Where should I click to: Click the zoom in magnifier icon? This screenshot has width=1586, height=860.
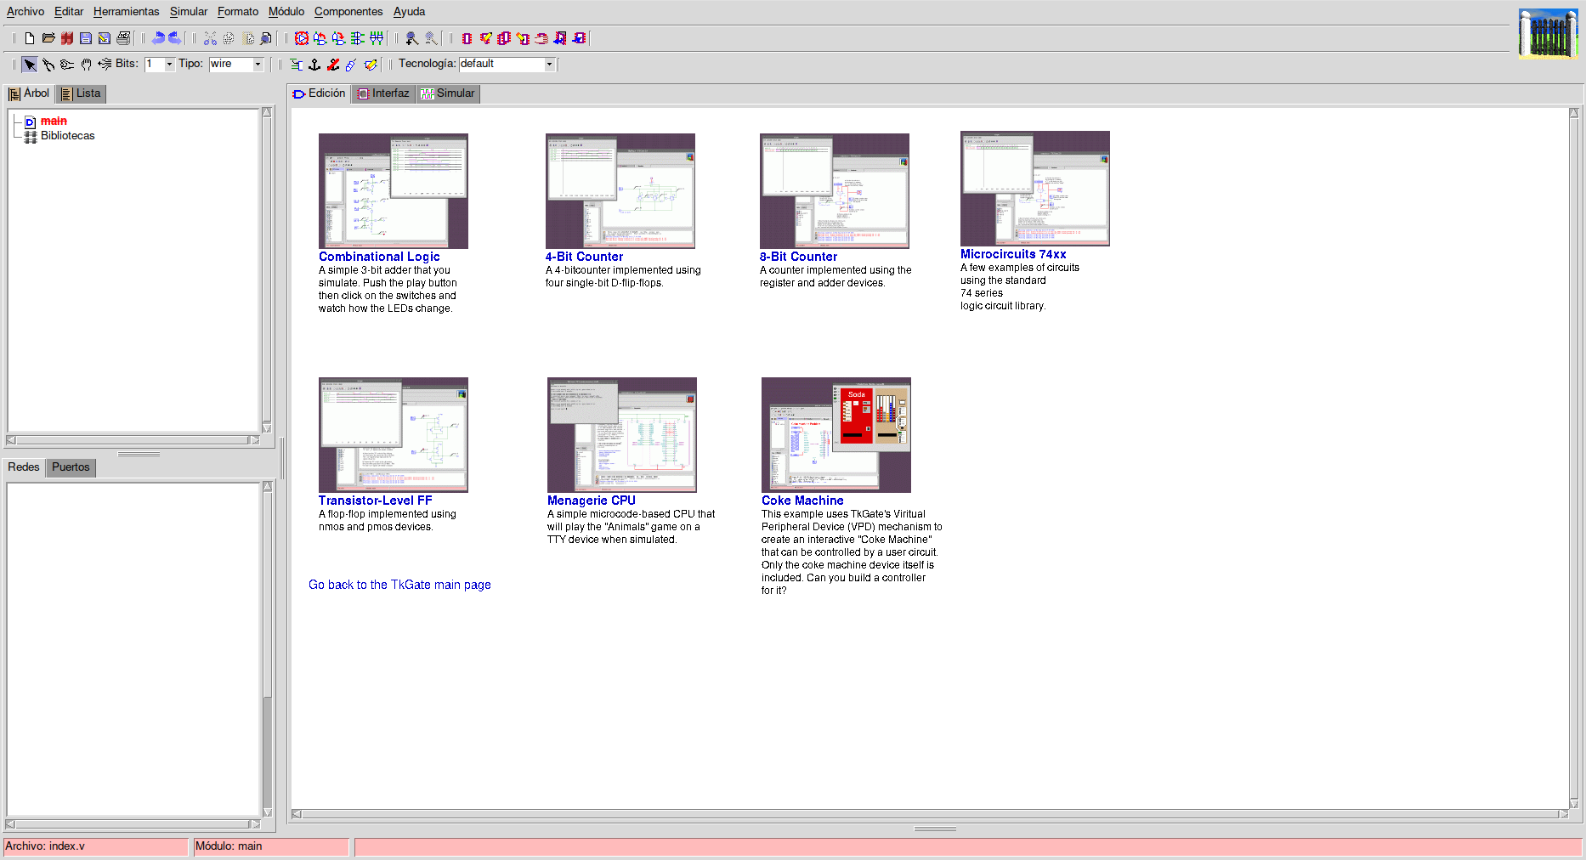coord(412,38)
